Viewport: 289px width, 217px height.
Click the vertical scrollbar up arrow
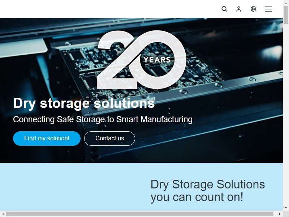click(x=286, y=2)
